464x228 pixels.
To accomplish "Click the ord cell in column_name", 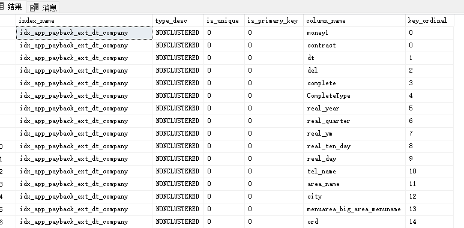I will coord(355,222).
